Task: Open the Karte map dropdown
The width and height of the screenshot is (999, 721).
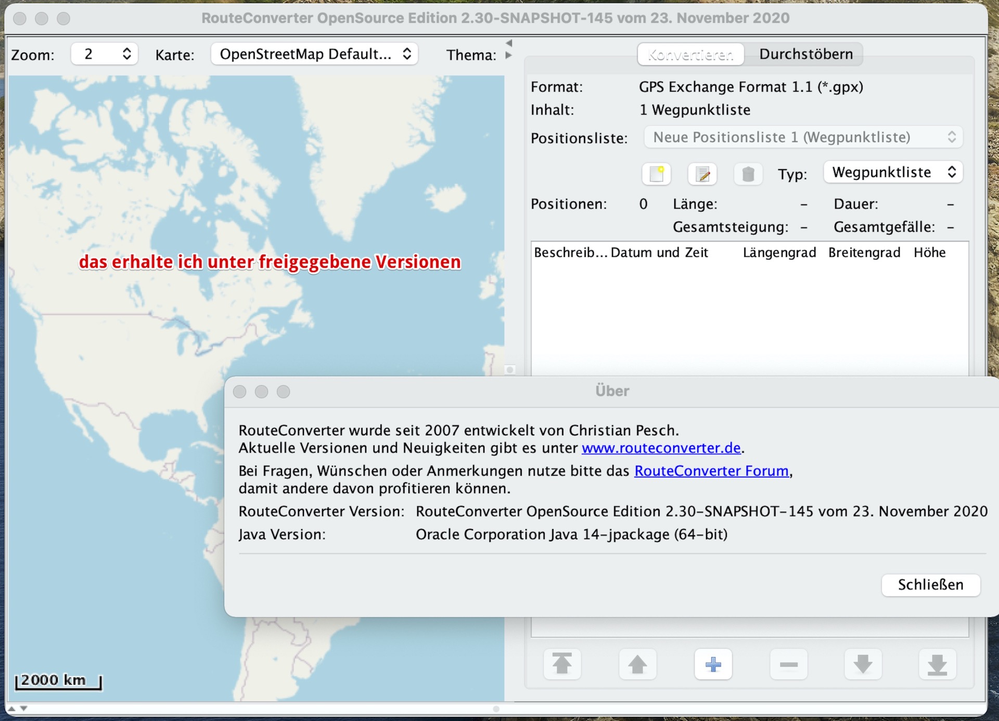Action: pos(314,54)
